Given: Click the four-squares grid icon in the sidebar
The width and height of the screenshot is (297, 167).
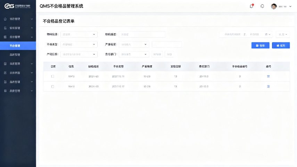Looking at the screenshot, I should [x=5, y=37].
